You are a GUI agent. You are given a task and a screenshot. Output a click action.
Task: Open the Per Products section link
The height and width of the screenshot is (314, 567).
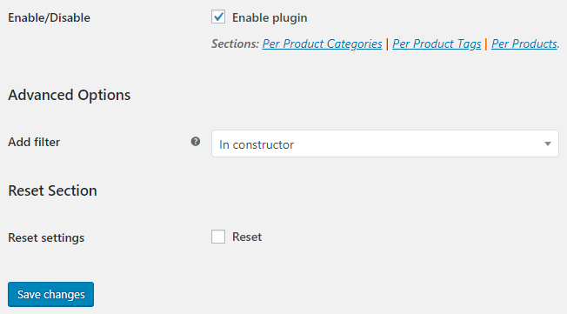pos(524,43)
